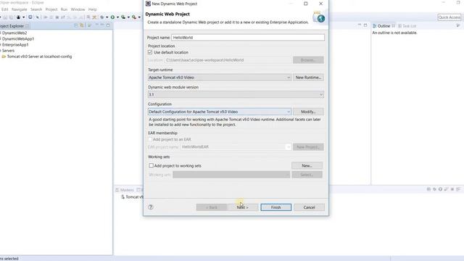Viewport: 464px width, 261px height.
Task: Click Link with Editor icon in Project Explorer
Action: pos(82,26)
